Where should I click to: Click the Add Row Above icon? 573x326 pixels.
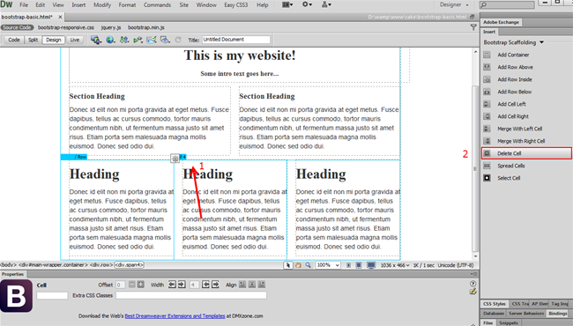click(487, 67)
